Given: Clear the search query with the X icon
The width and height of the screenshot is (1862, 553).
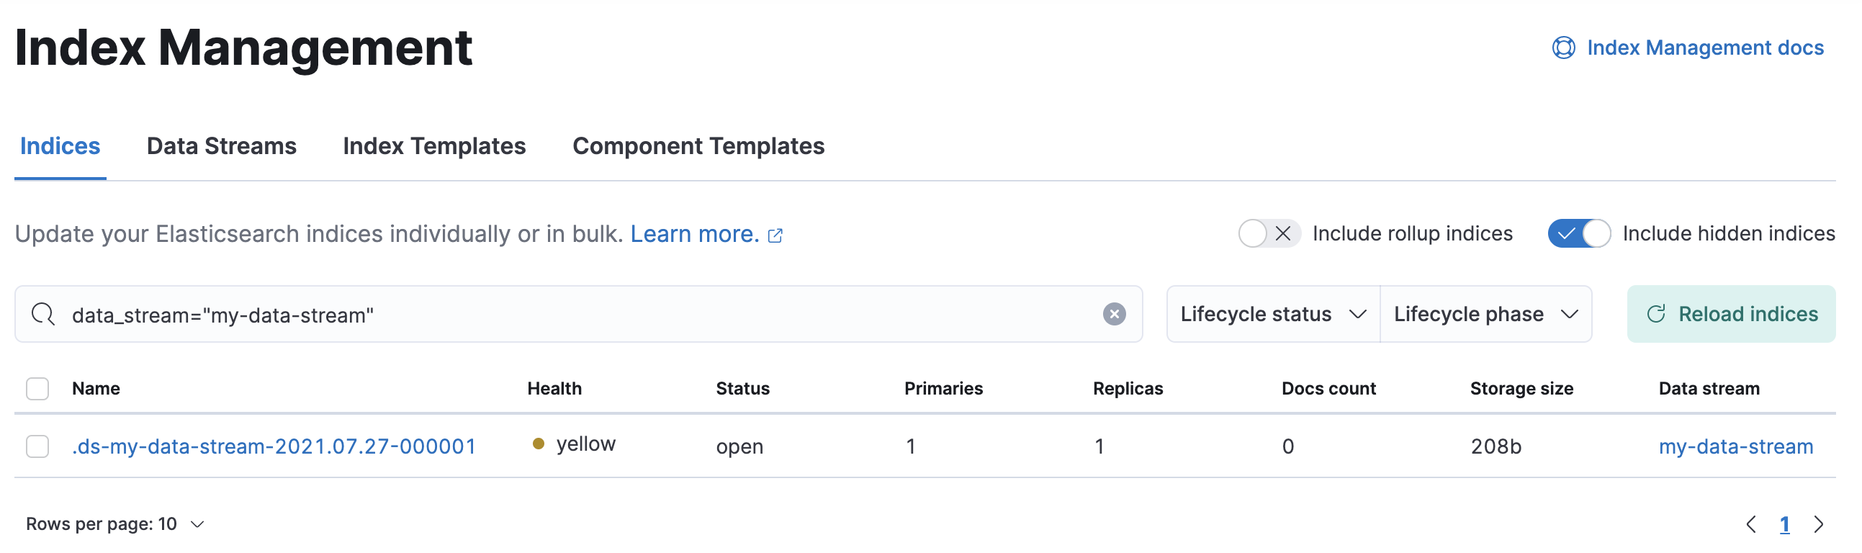Looking at the screenshot, I should [x=1114, y=314].
